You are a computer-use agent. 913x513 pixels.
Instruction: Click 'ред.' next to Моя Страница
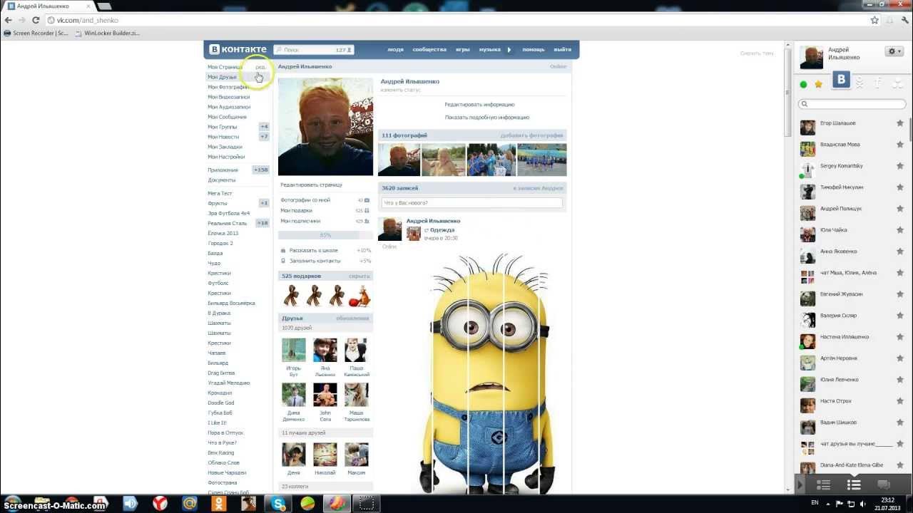coord(260,67)
